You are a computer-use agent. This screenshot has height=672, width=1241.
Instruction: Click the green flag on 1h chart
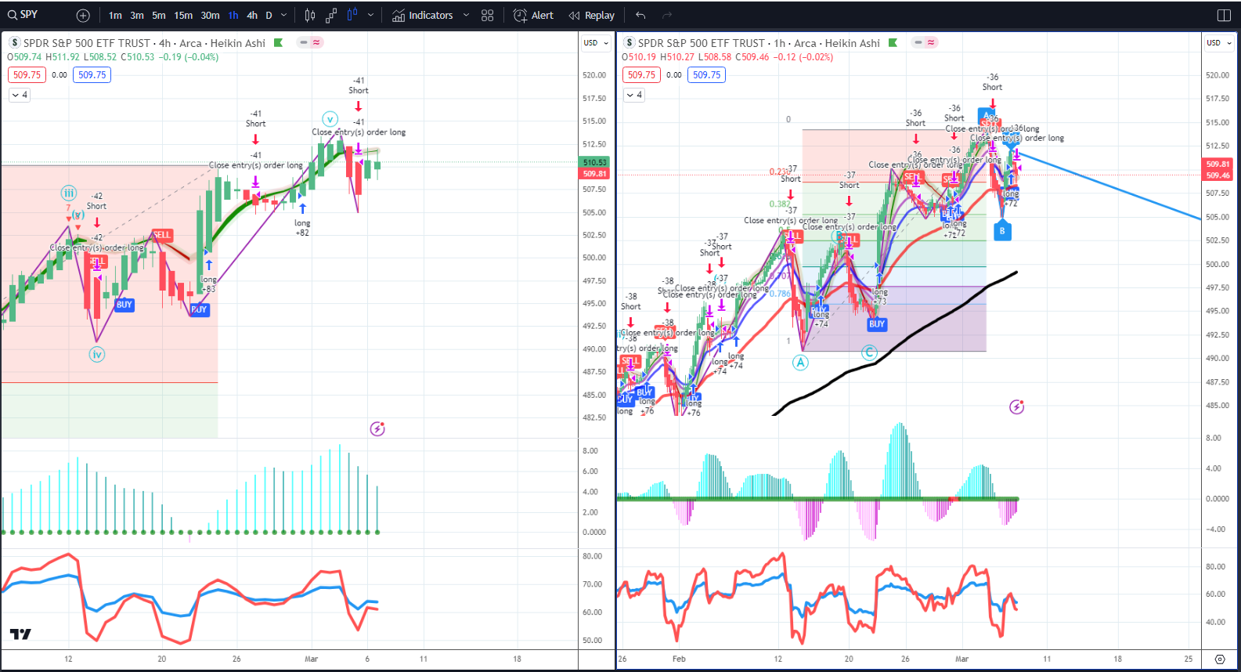point(893,43)
